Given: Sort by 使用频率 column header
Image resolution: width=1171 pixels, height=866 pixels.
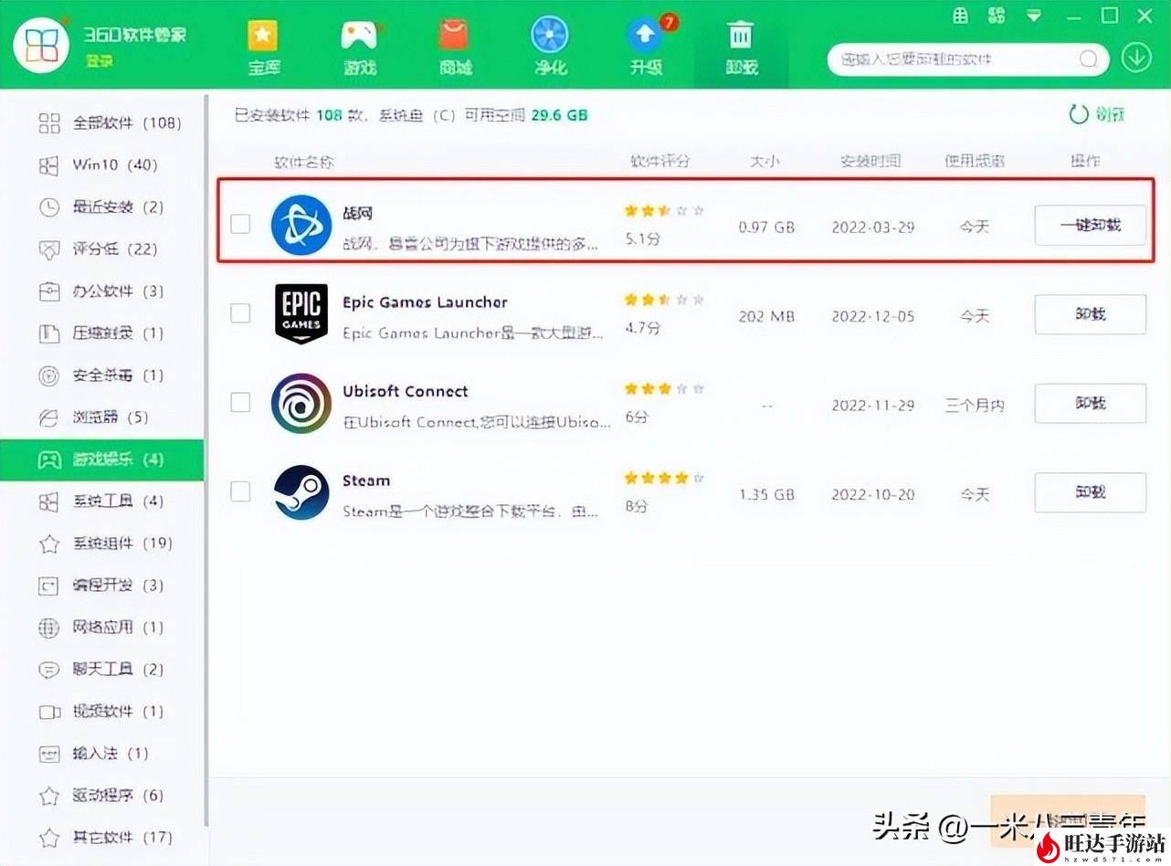Looking at the screenshot, I should click(975, 162).
